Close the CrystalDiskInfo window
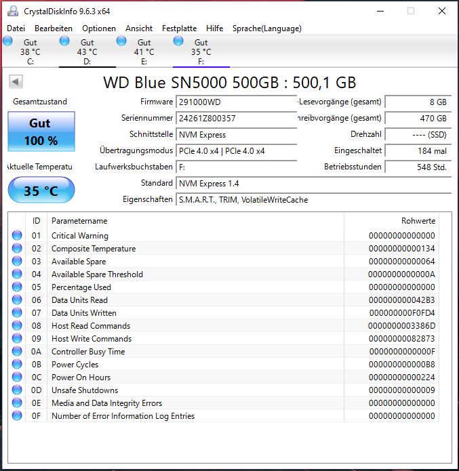Viewport: 459px width, 471px height. [442, 11]
